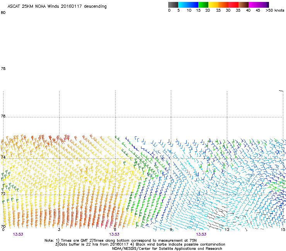Select the green 15-20 knots legend segment
This screenshot has height=251, width=286.
pos(203,5)
